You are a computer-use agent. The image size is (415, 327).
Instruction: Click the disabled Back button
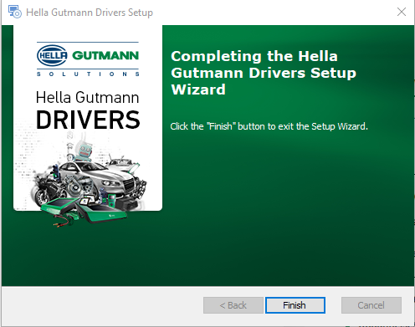point(233,305)
